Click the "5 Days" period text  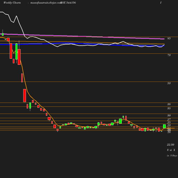[174, 156]
